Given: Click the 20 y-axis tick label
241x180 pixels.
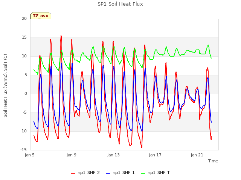Looking at the screenshot, I should pyautogui.click(x=24, y=18).
